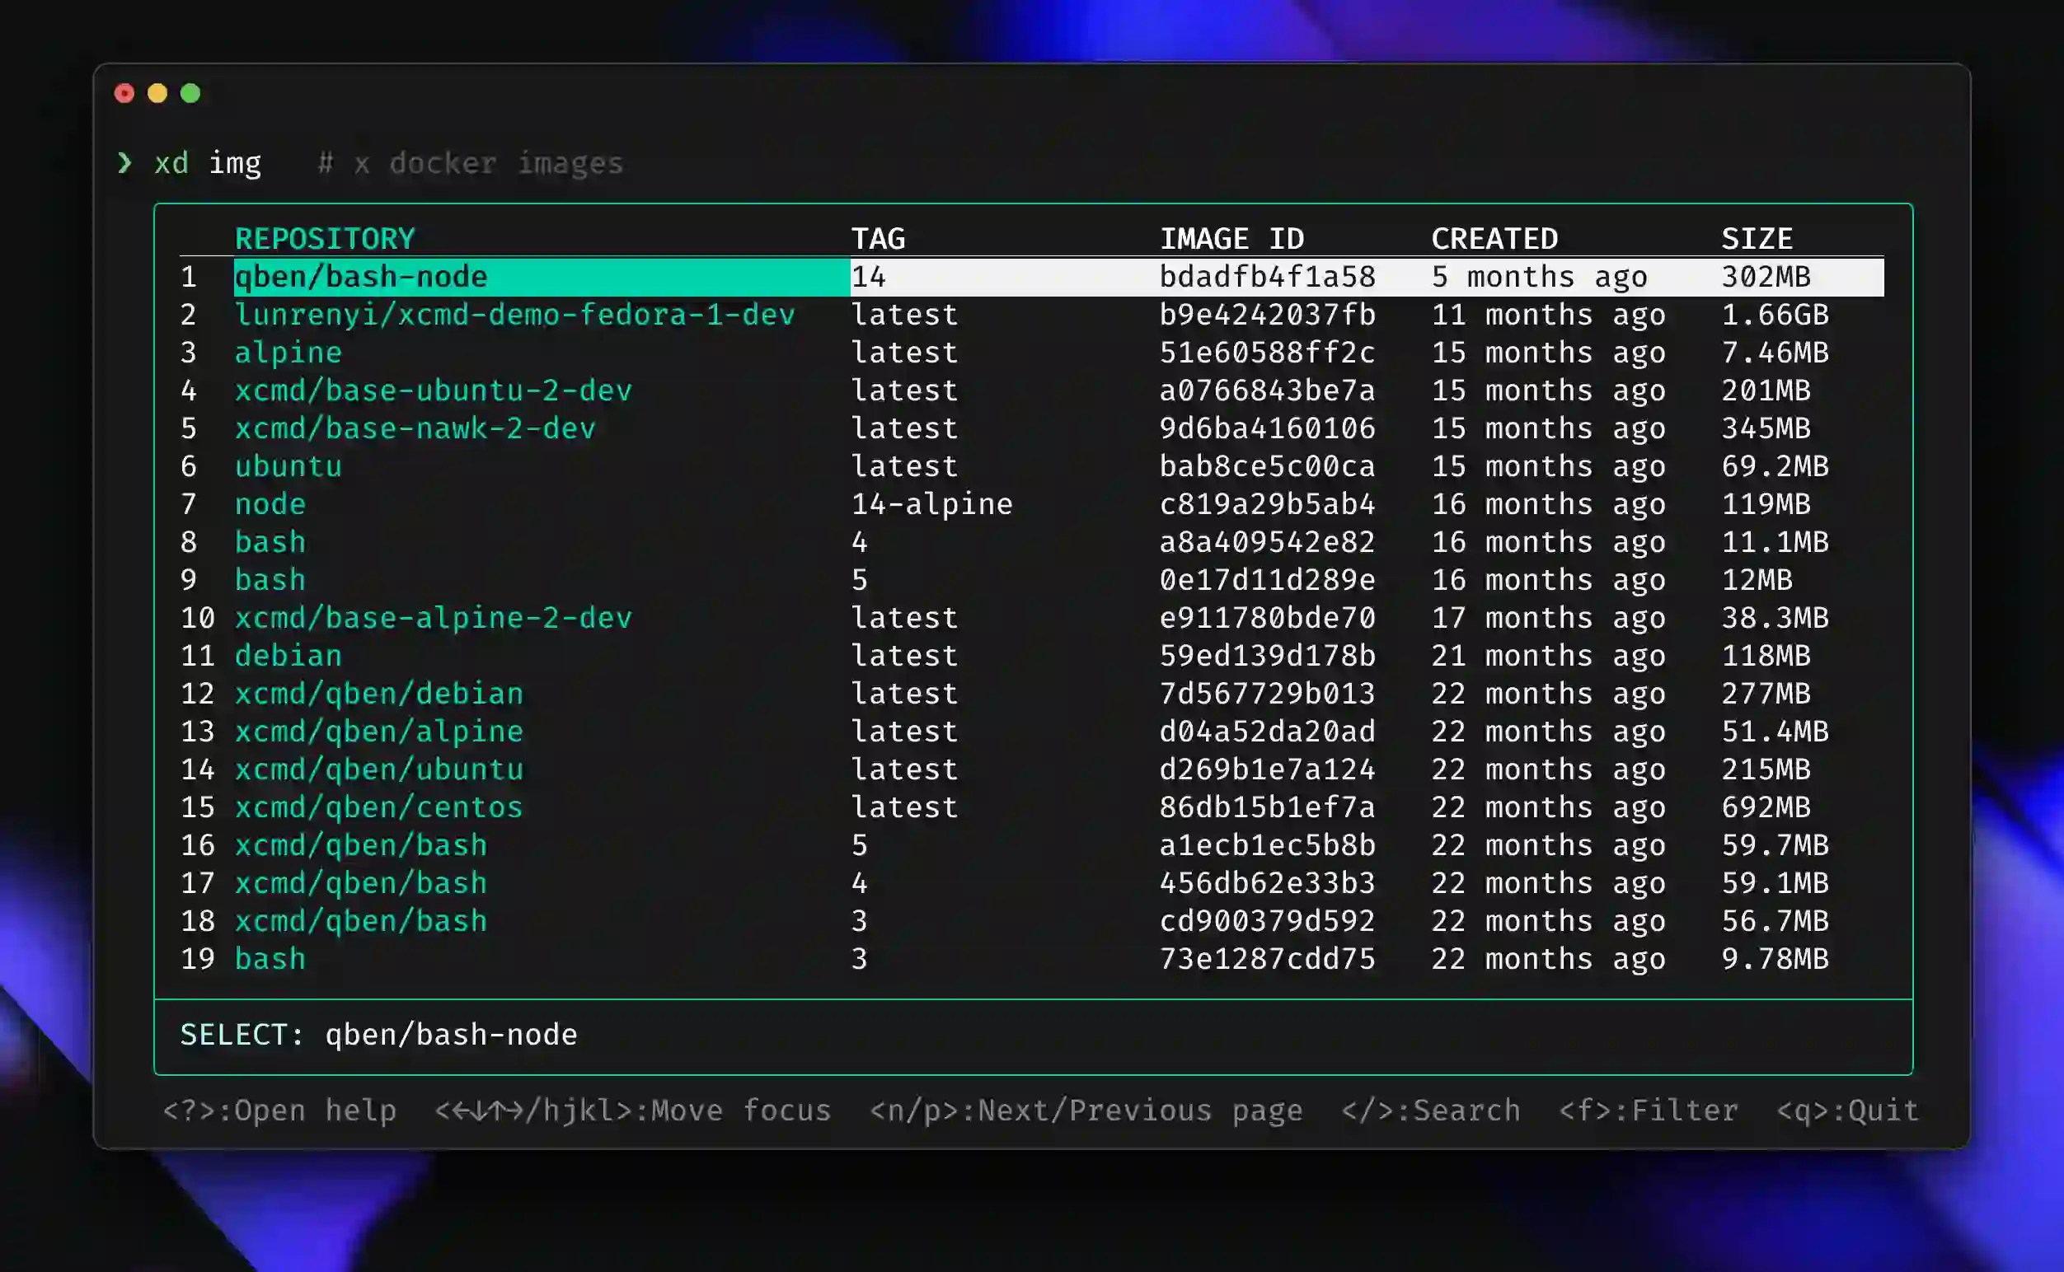Click the debian repository row
Screen dimensions: 2064x1272
(x=287, y=655)
